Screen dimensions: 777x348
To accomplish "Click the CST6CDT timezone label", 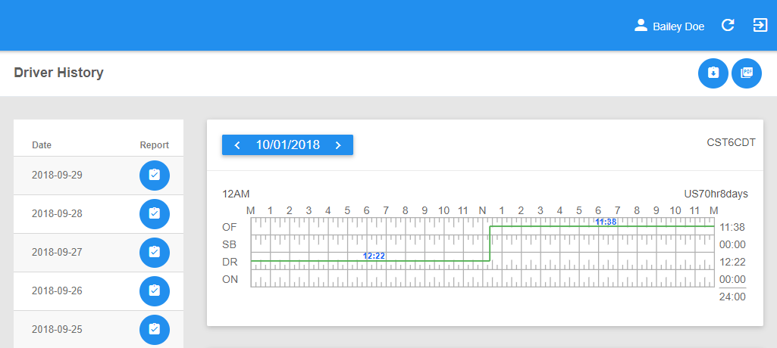I will tap(732, 143).
